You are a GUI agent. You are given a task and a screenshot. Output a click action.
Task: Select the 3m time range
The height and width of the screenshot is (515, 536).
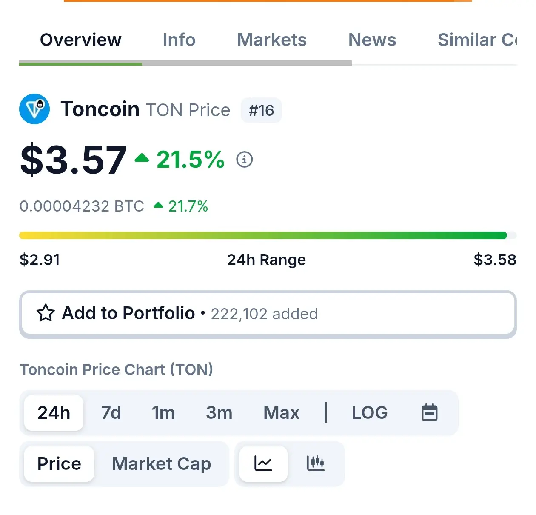219,412
